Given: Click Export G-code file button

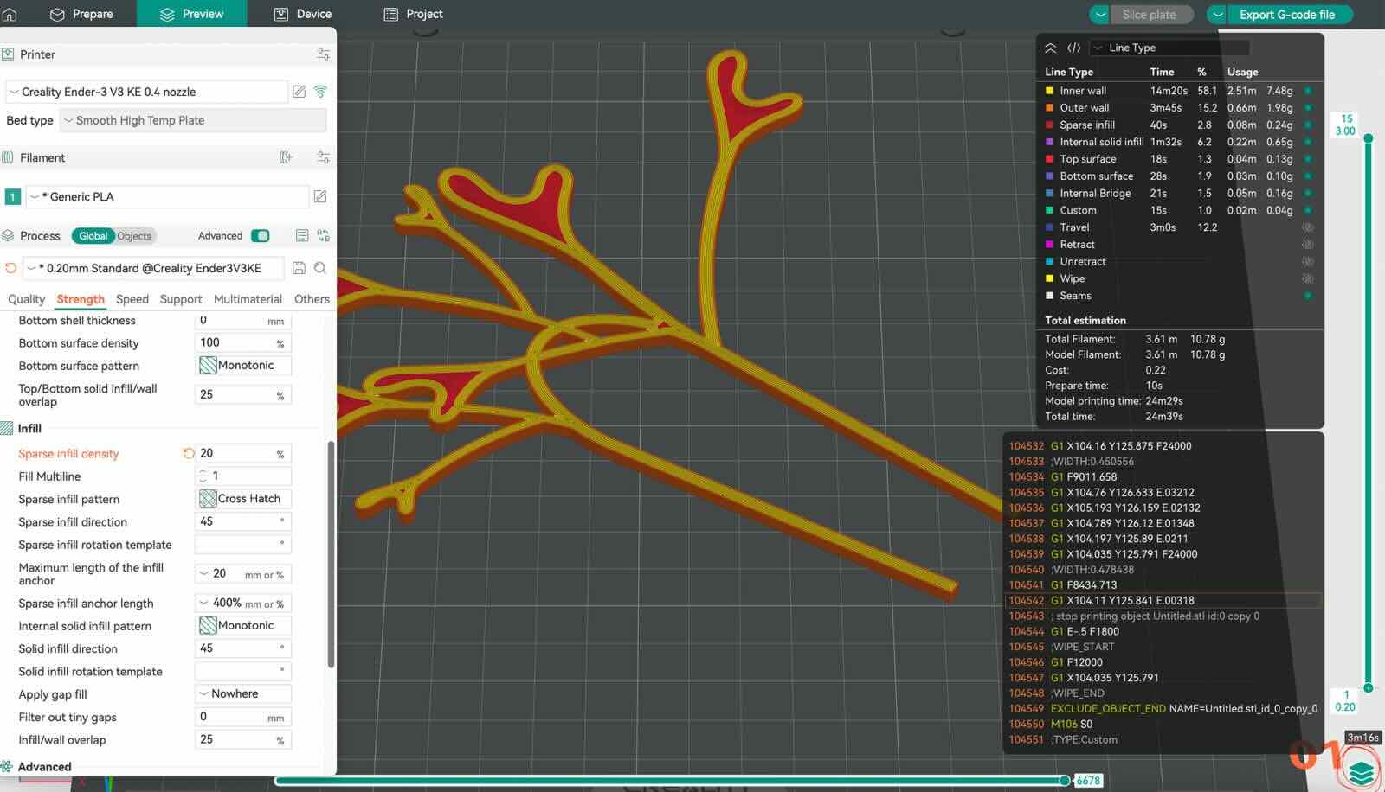Looking at the screenshot, I should pyautogui.click(x=1286, y=15).
